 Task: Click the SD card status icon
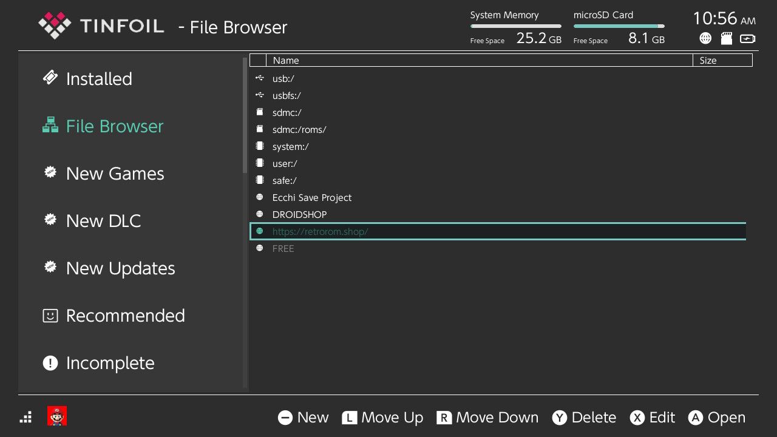727,38
